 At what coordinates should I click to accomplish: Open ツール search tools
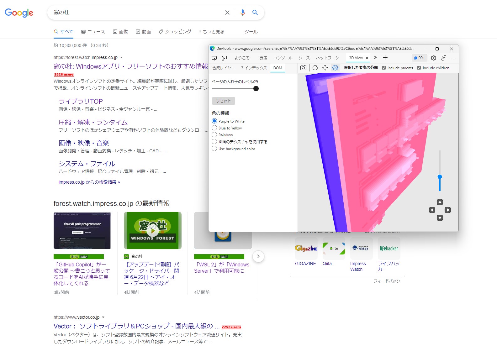pos(251,32)
